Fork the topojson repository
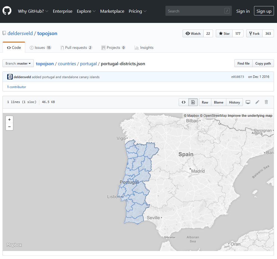 click(x=254, y=33)
